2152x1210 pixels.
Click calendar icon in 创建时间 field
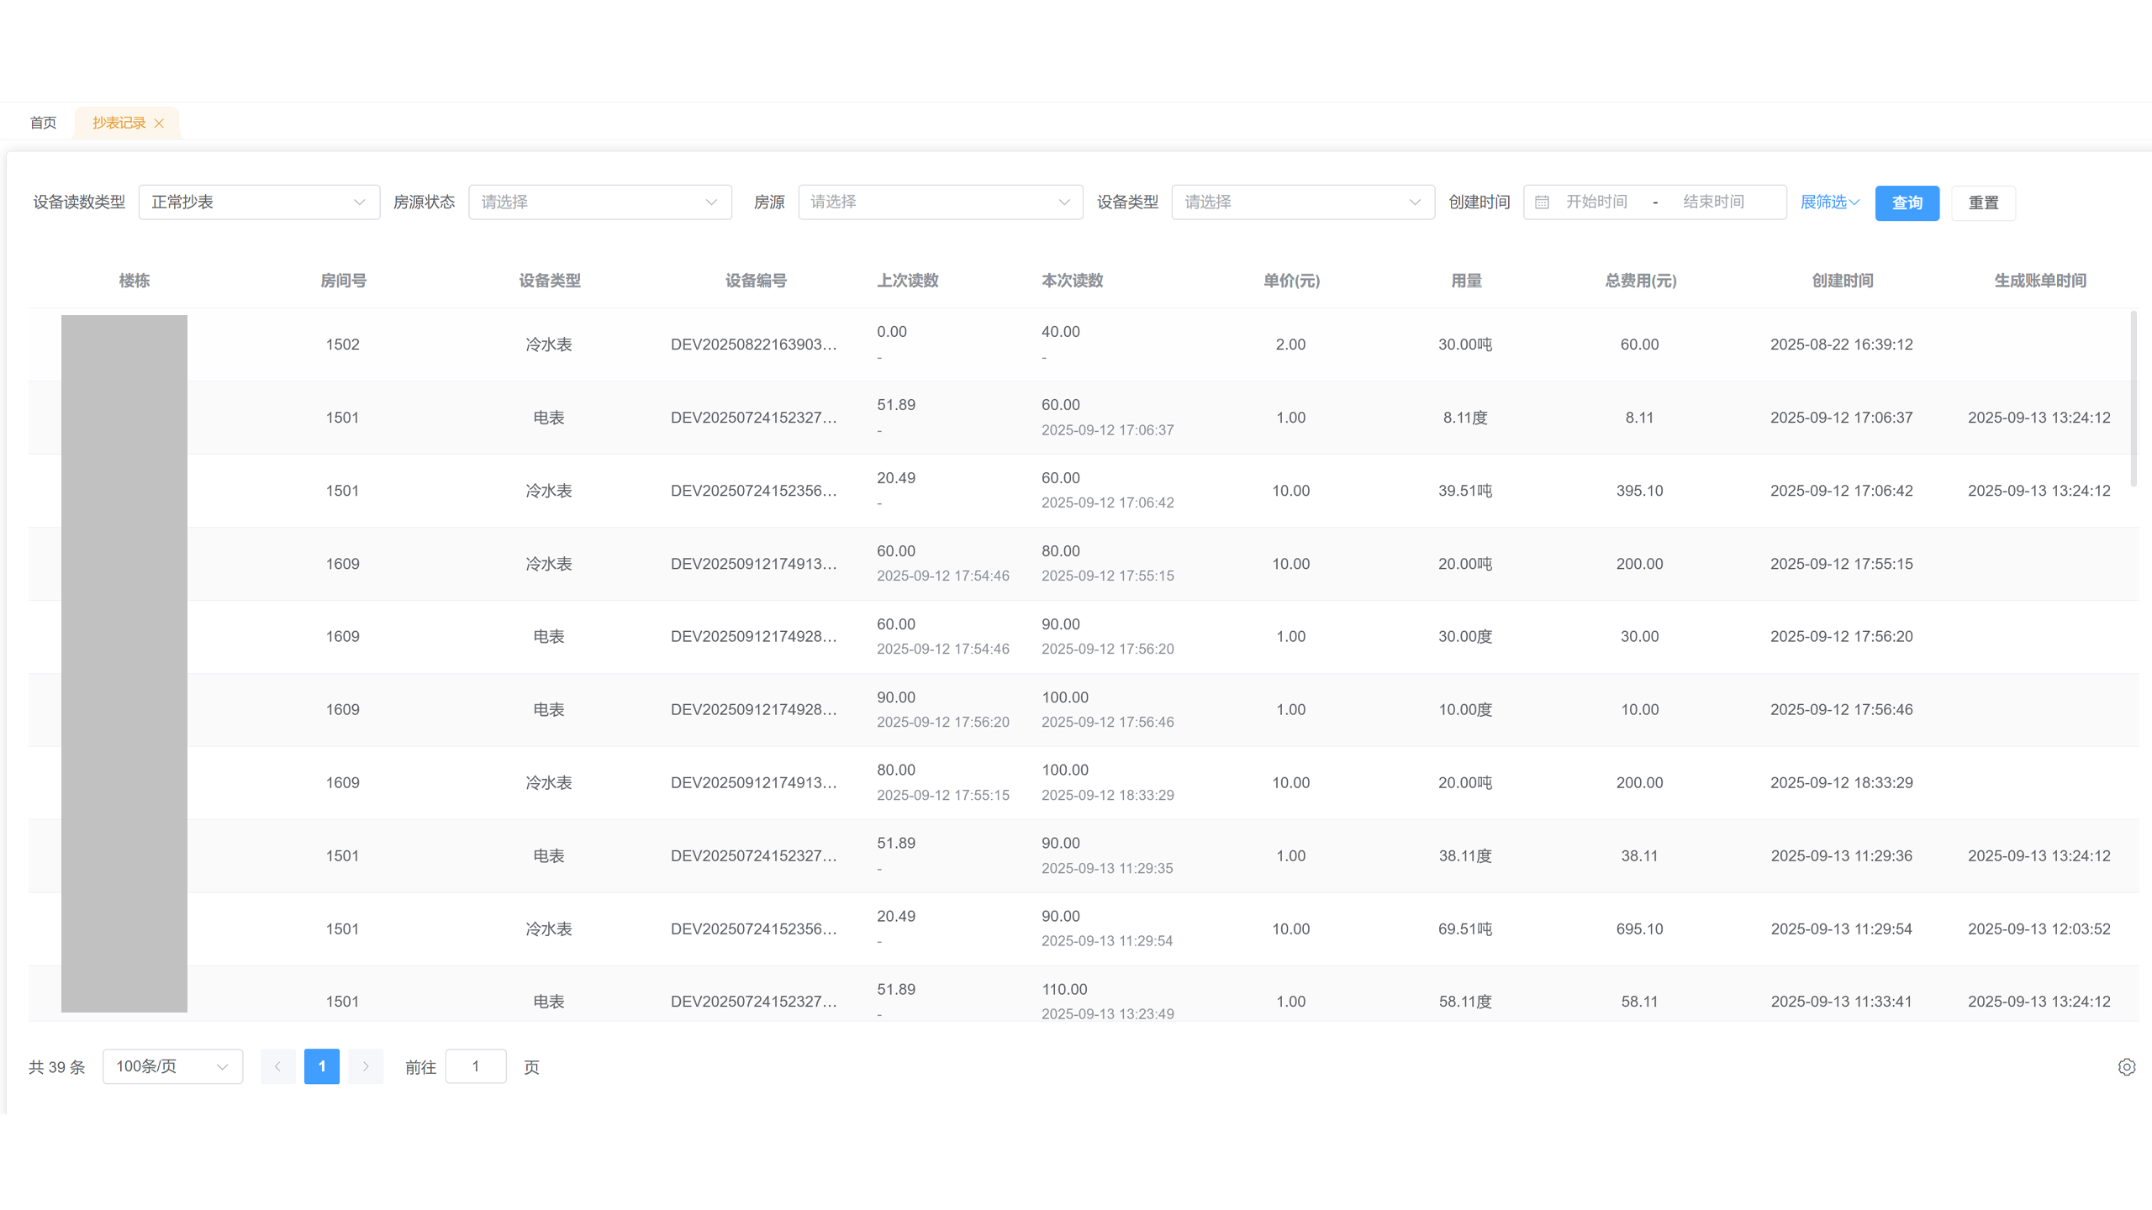(1542, 203)
